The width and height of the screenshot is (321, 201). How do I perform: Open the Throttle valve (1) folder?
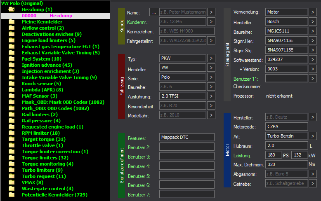tap(42, 145)
